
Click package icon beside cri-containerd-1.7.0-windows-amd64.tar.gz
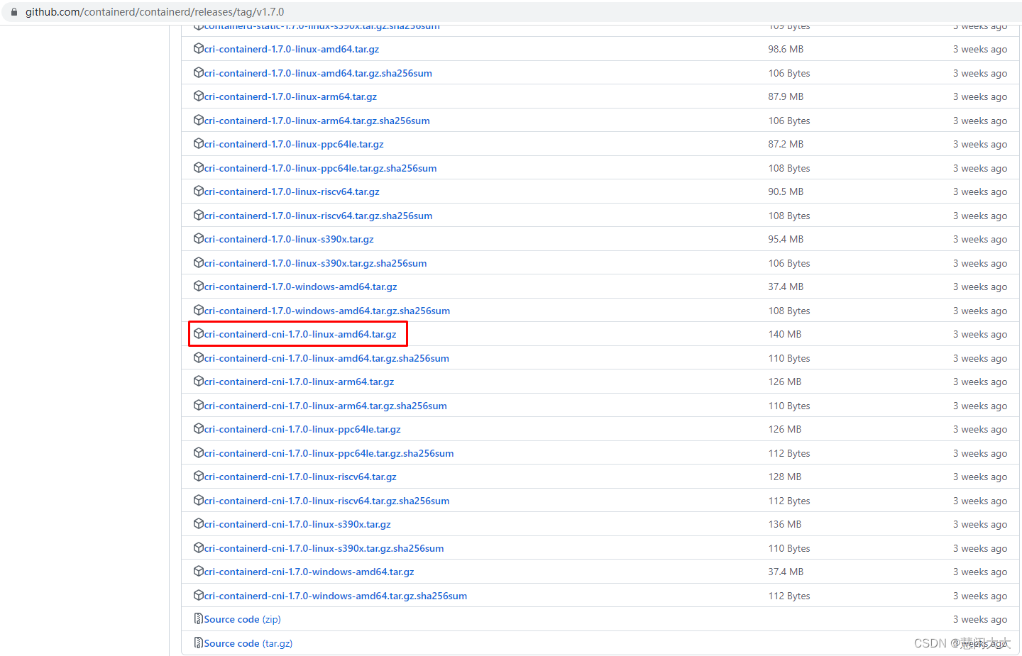pos(199,286)
